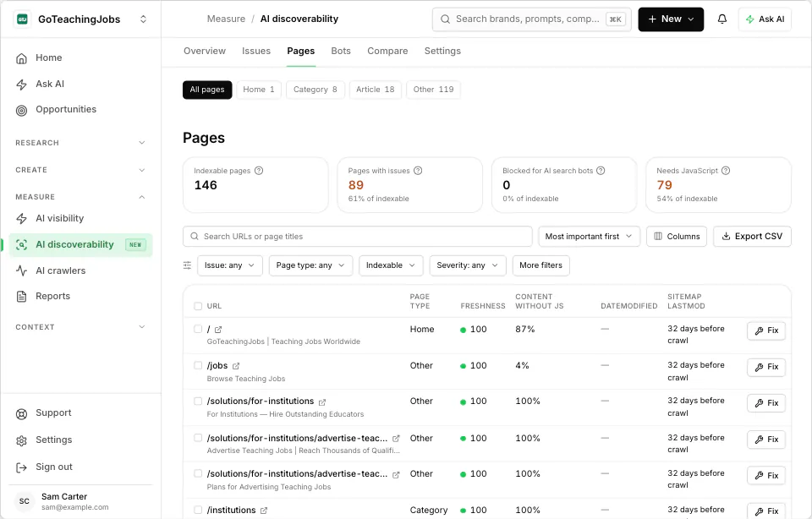The height and width of the screenshot is (519, 812).
Task: Open Support in the sidebar
Action: (53, 413)
